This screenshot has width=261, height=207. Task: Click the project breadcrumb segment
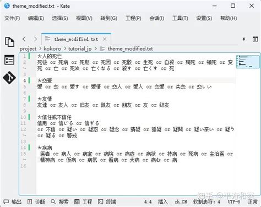point(28,49)
